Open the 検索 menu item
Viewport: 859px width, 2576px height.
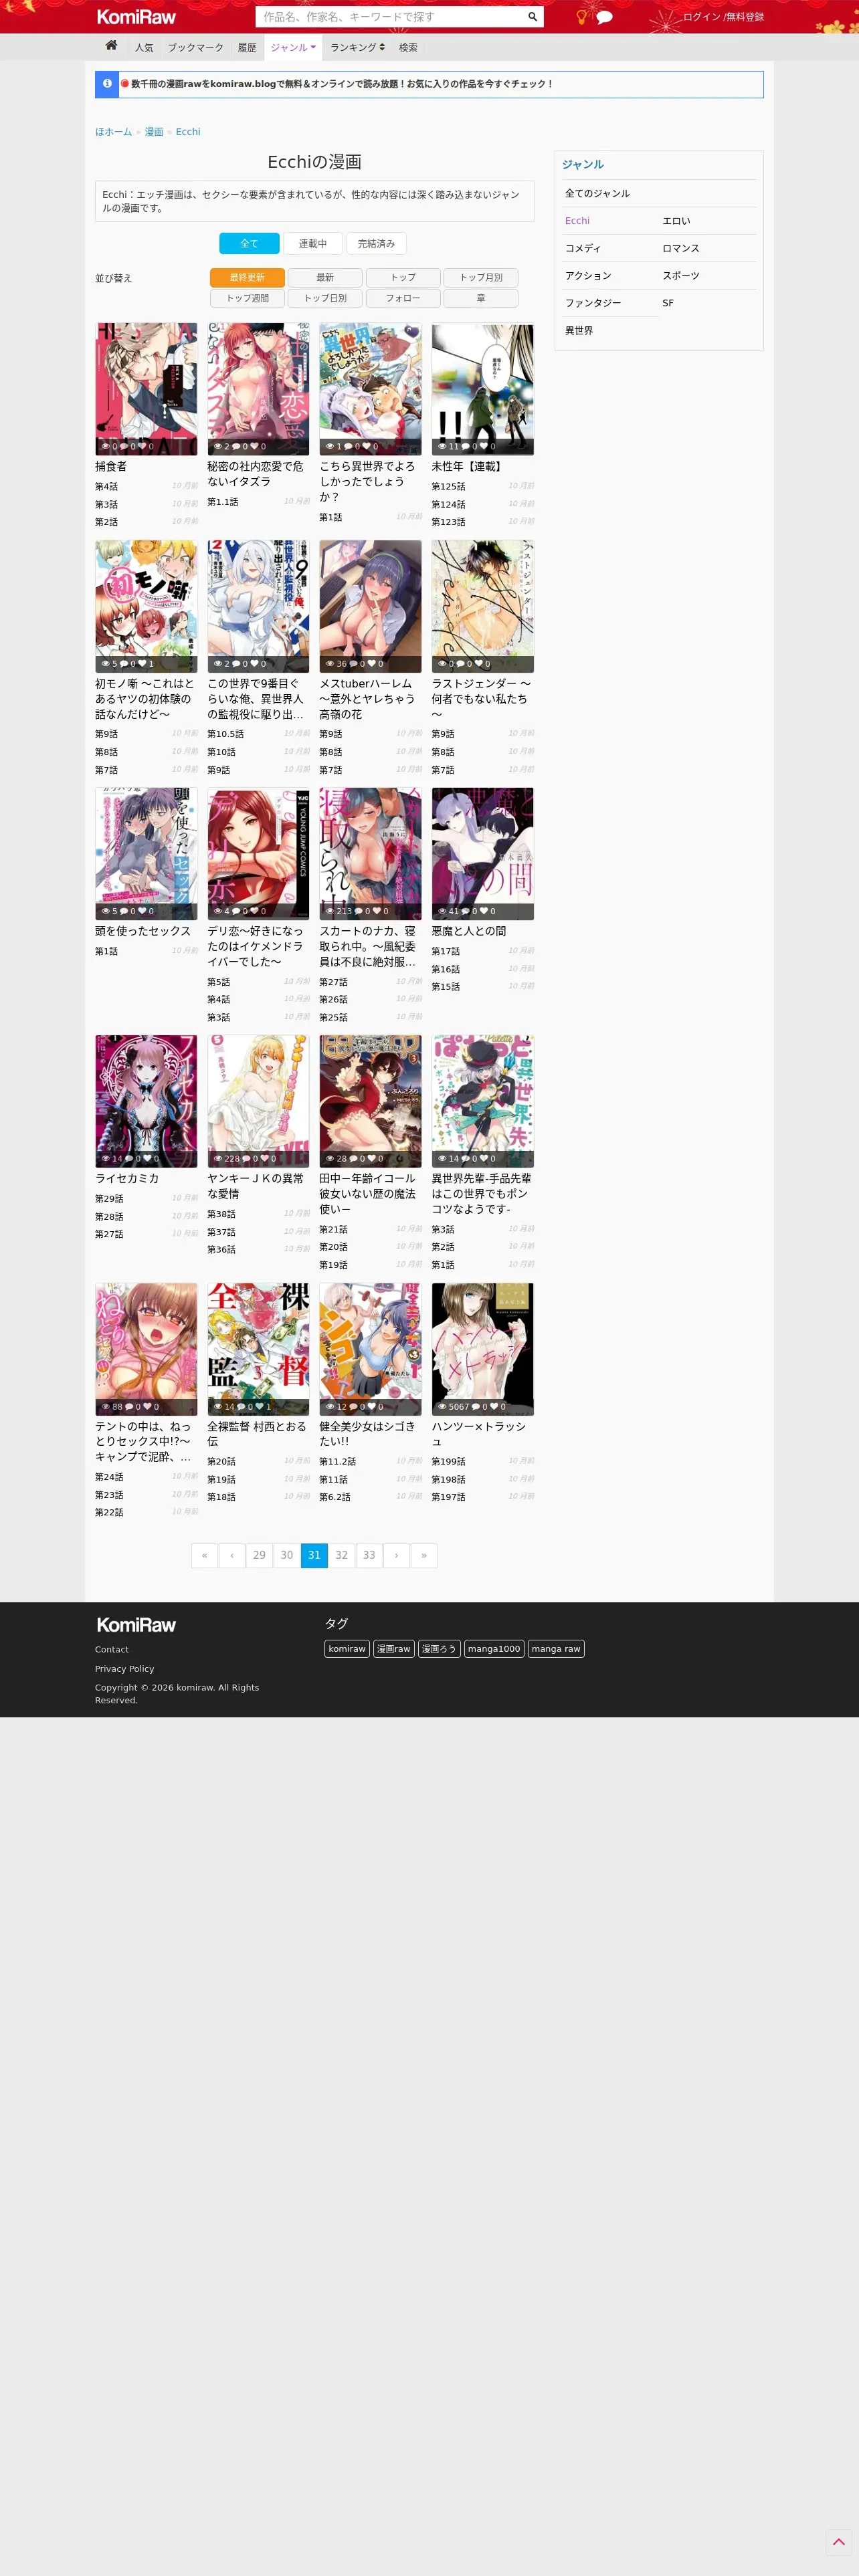coord(408,47)
